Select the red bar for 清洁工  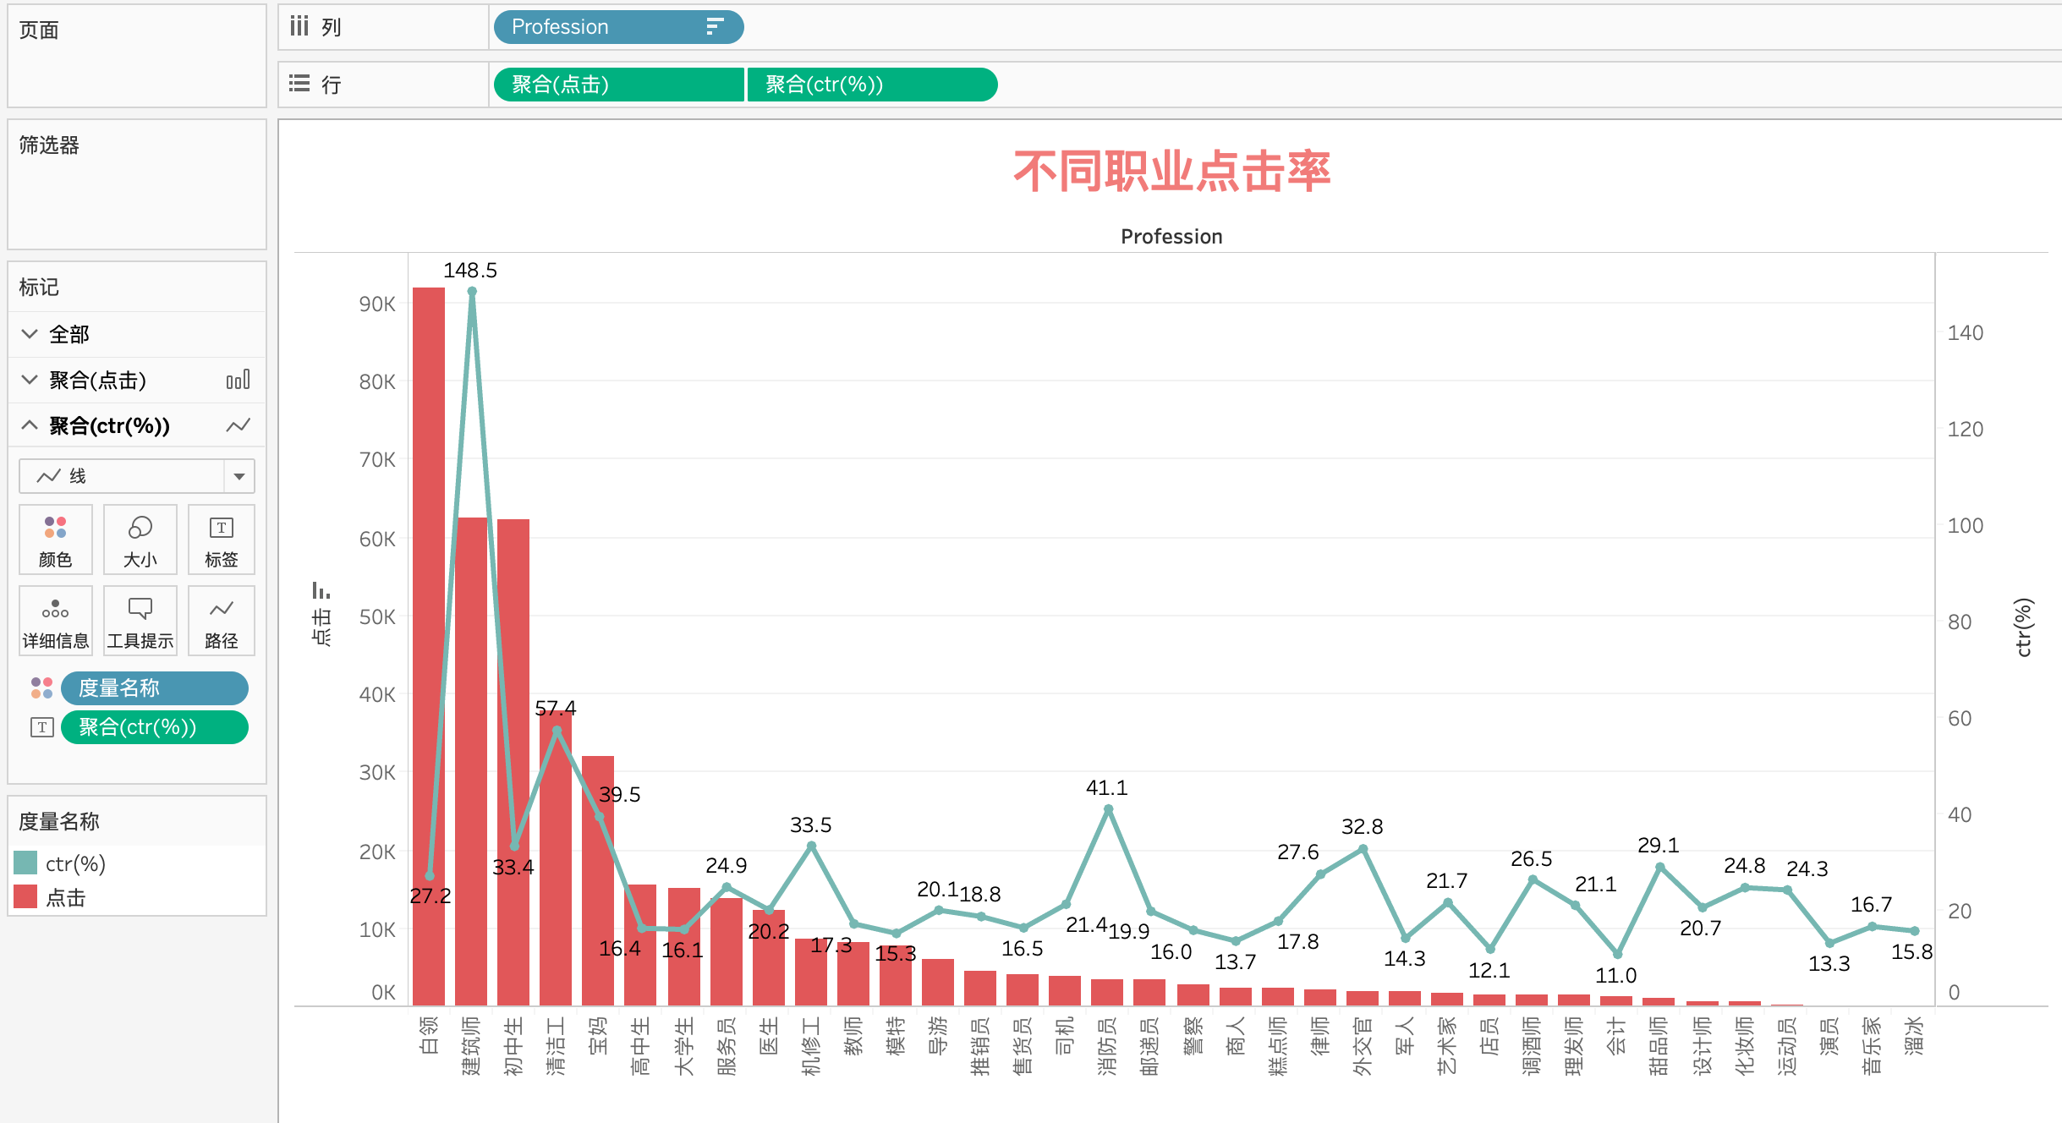tap(556, 858)
